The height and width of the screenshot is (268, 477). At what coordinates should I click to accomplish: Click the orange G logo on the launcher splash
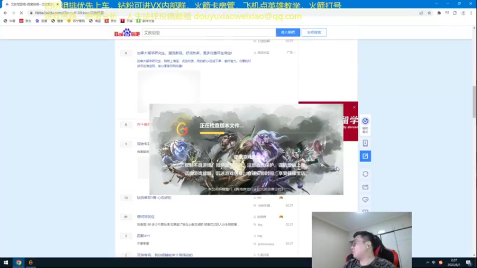(182, 129)
